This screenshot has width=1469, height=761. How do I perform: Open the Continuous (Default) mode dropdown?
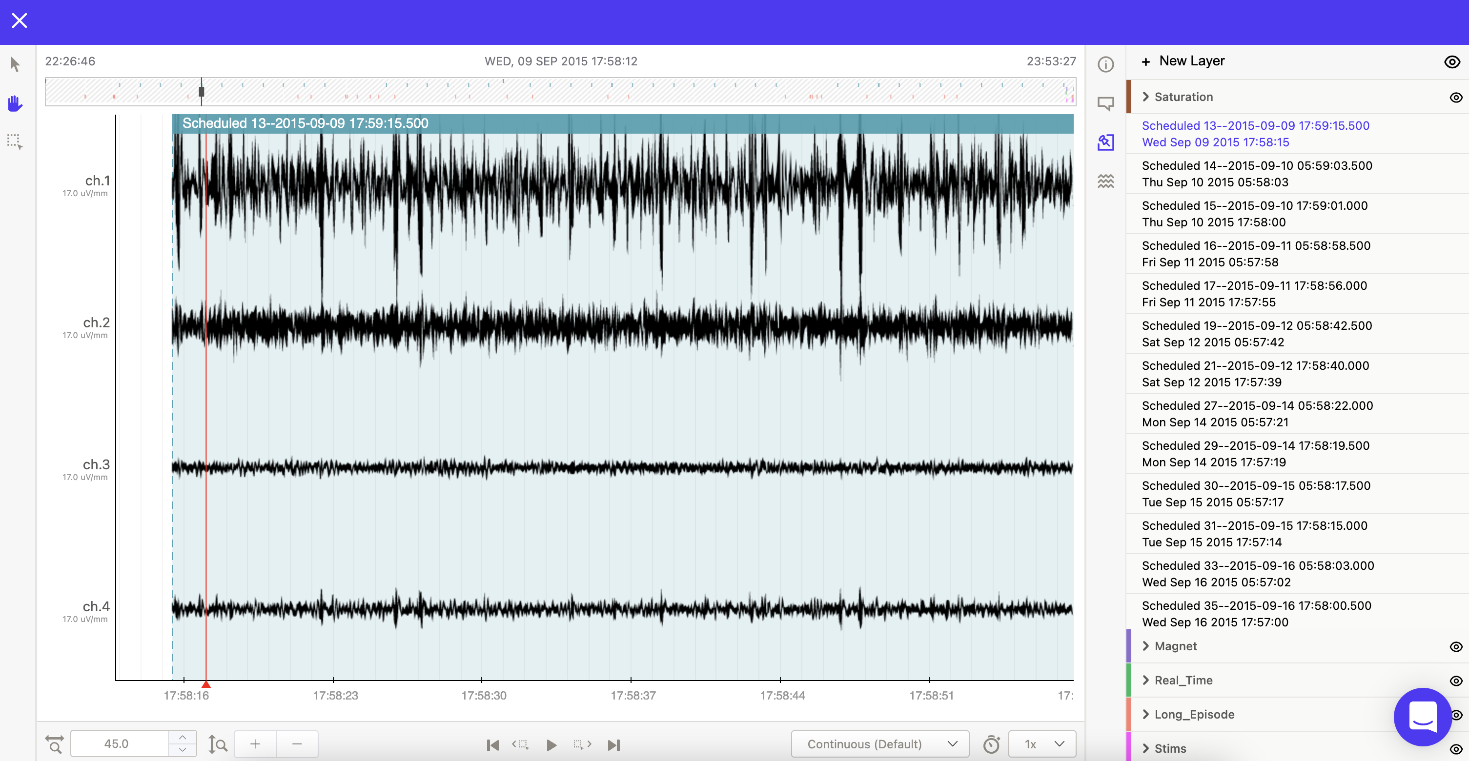880,744
